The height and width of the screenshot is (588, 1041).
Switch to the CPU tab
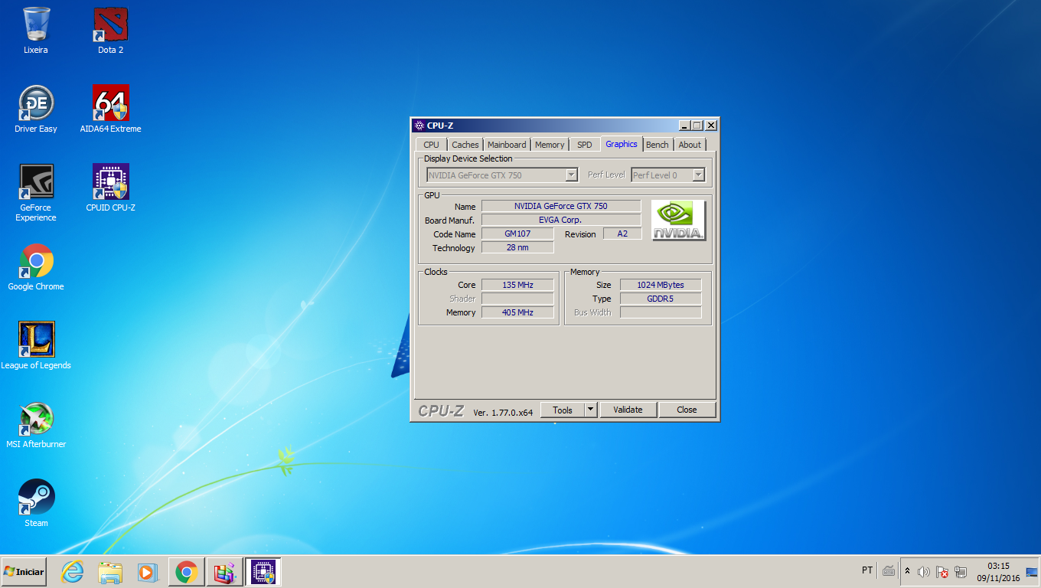click(431, 145)
